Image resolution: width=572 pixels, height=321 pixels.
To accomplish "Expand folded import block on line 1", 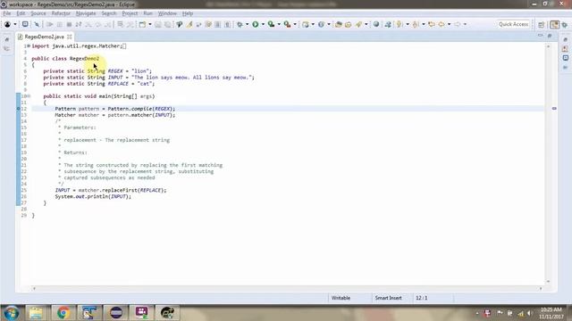I will (x=29, y=45).
